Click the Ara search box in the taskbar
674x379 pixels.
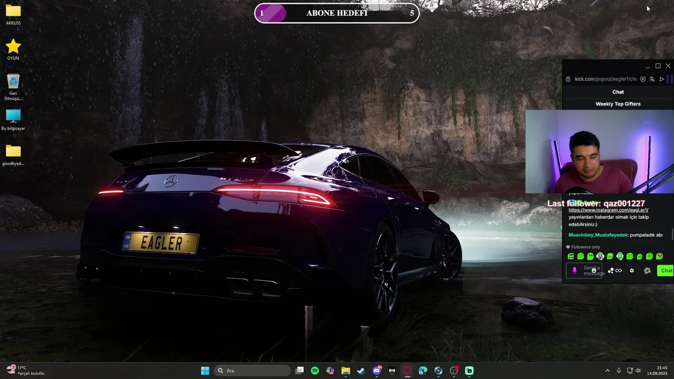tap(252, 371)
